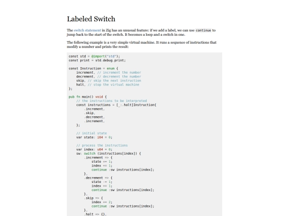Click the '.skip => {' switch case

[94, 198]
